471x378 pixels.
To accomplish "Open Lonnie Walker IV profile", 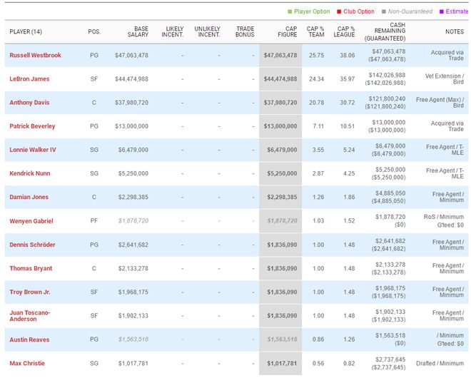I will click(x=33, y=150).
